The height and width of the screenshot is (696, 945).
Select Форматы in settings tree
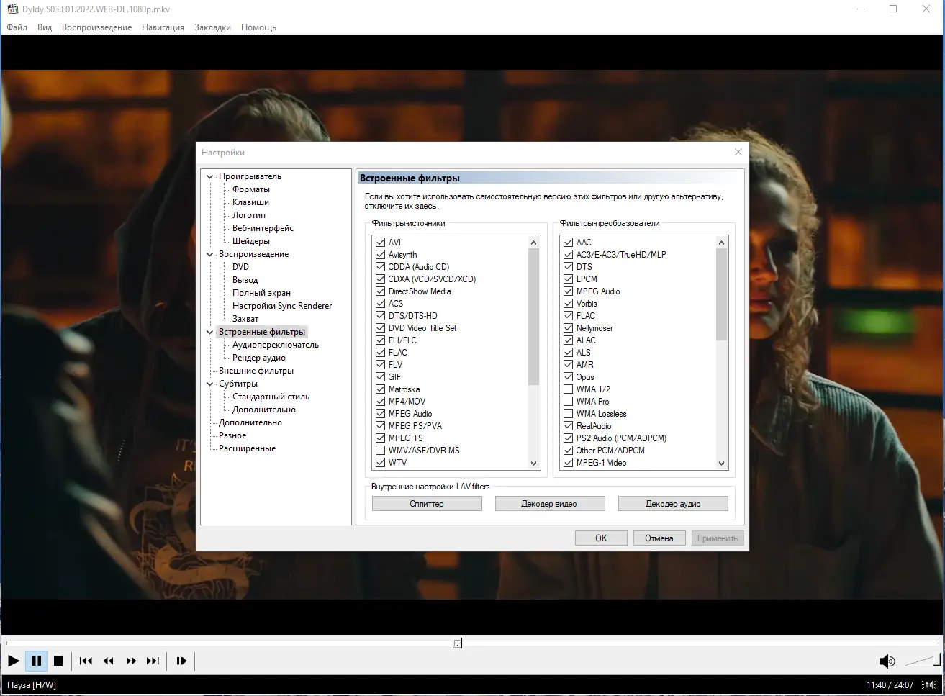coord(251,189)
